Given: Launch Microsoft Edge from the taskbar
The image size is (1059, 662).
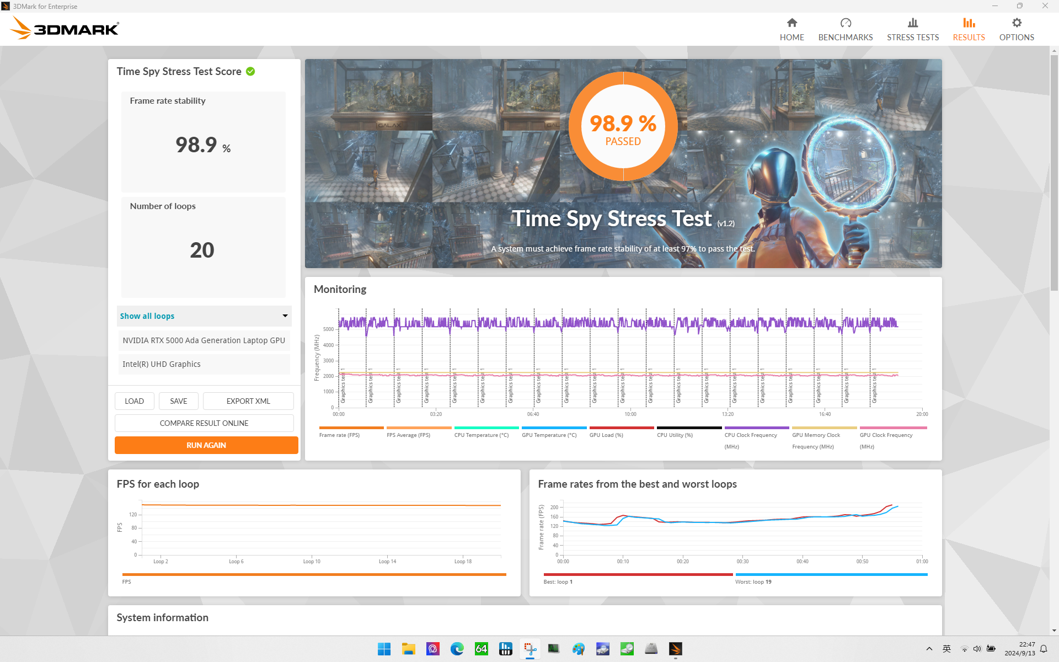Looking at the screenshot, I should 457,649.
